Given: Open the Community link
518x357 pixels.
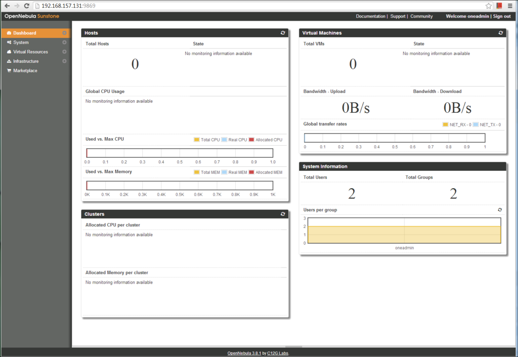Looking at the screenshot, I should coord(421,16).
